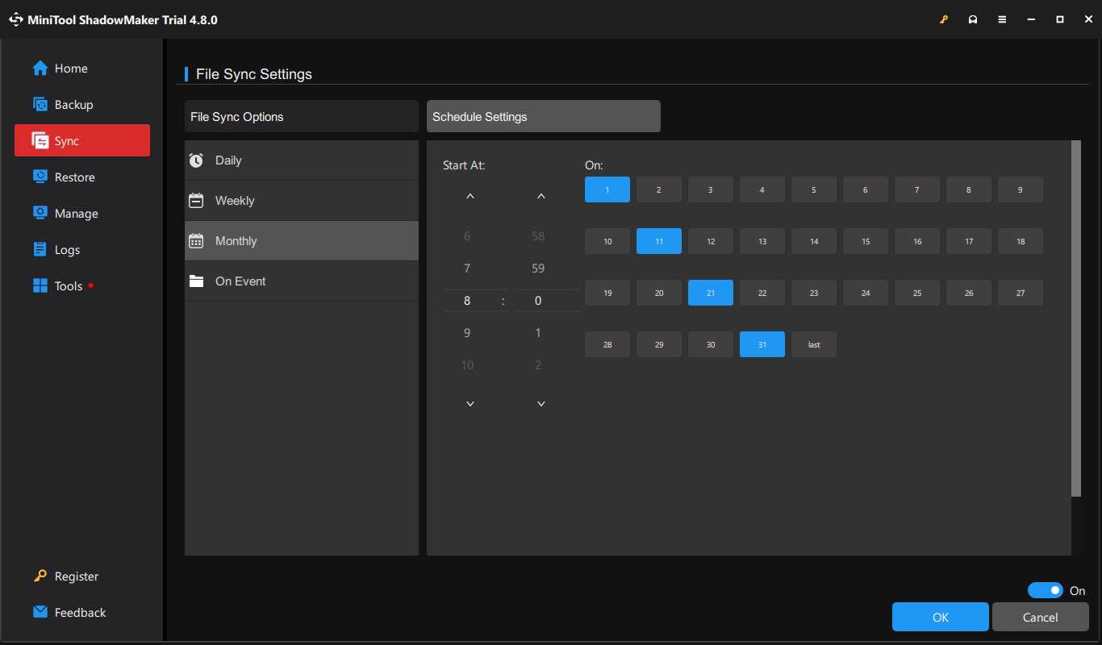Click the headset support icon in the titlebar

pyautogui.click(x=973, y=19)
